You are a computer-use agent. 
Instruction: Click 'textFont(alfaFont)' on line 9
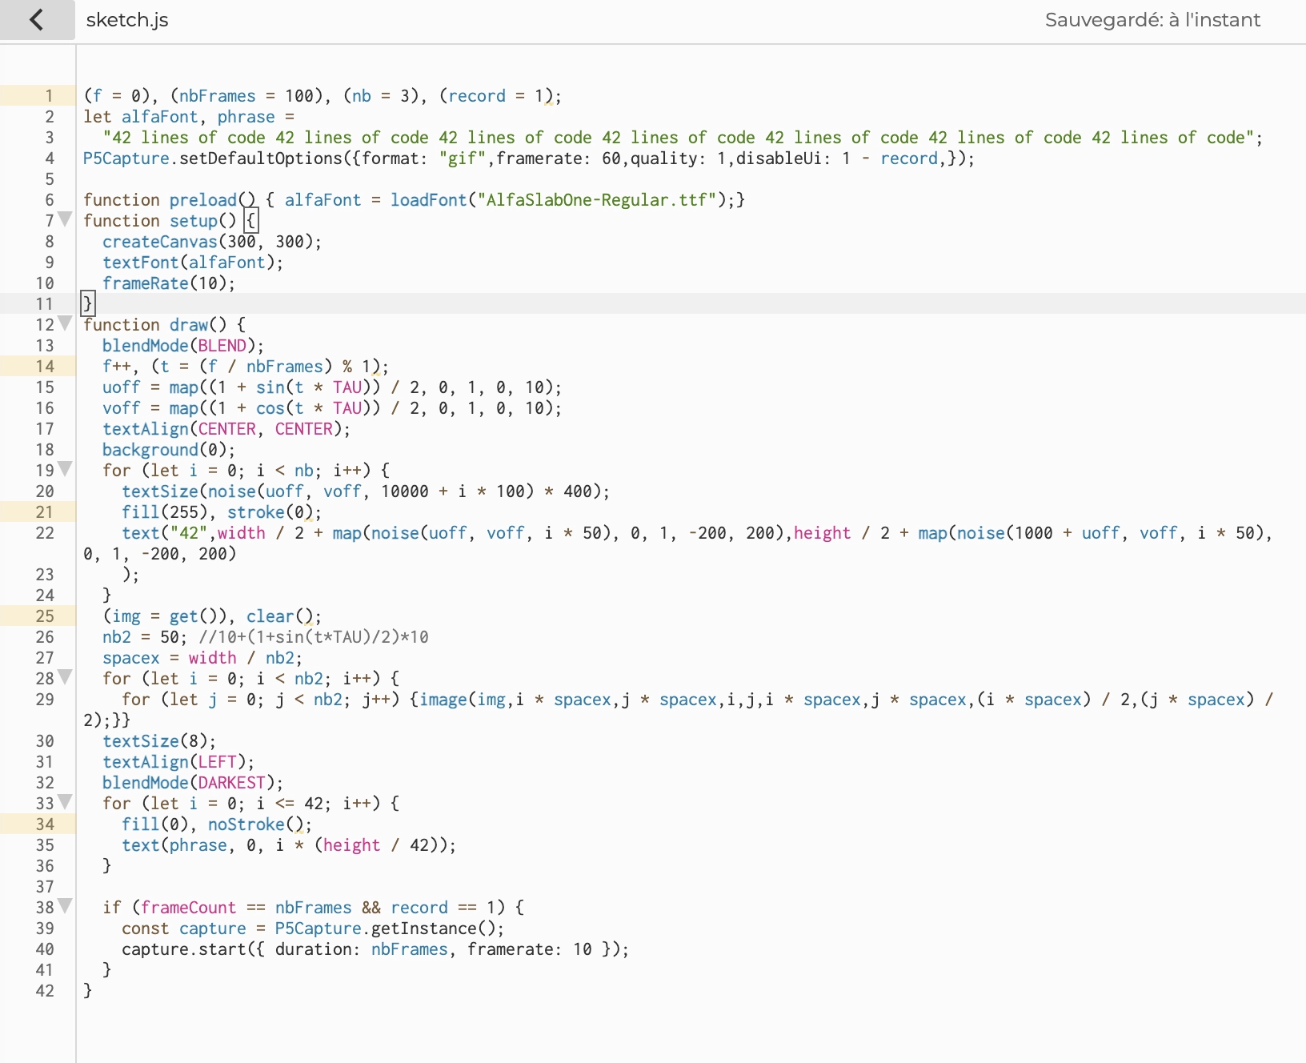pos(188,263)
